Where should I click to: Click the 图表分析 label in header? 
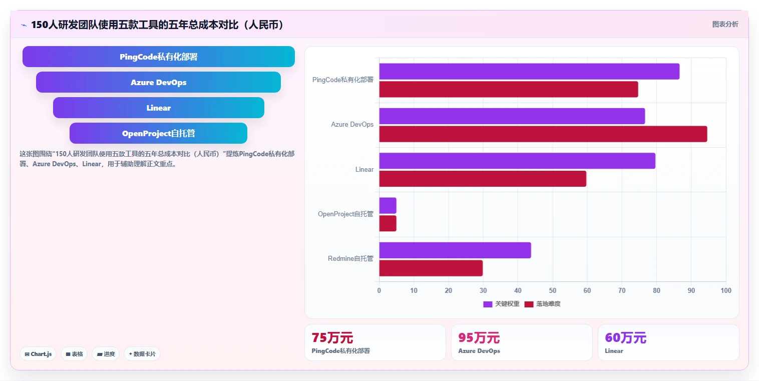click(x=725, y=24)
